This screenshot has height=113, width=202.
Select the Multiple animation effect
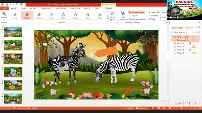click(27, 15)
